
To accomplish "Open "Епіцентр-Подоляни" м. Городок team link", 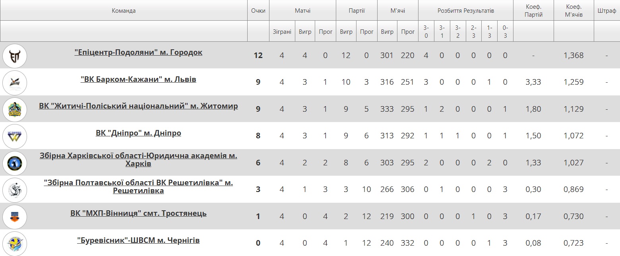I will click(138, 52).
